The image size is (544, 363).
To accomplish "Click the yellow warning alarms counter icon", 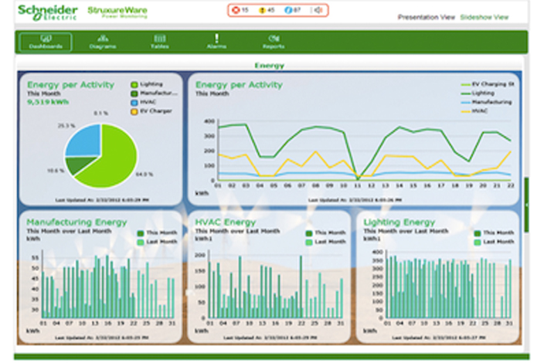I will pos(261,10).
